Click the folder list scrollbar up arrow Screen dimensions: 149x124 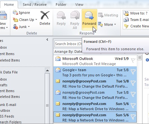47,71
